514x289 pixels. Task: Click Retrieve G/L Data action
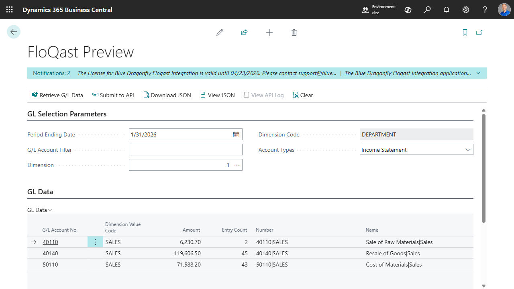pos(57,95)
